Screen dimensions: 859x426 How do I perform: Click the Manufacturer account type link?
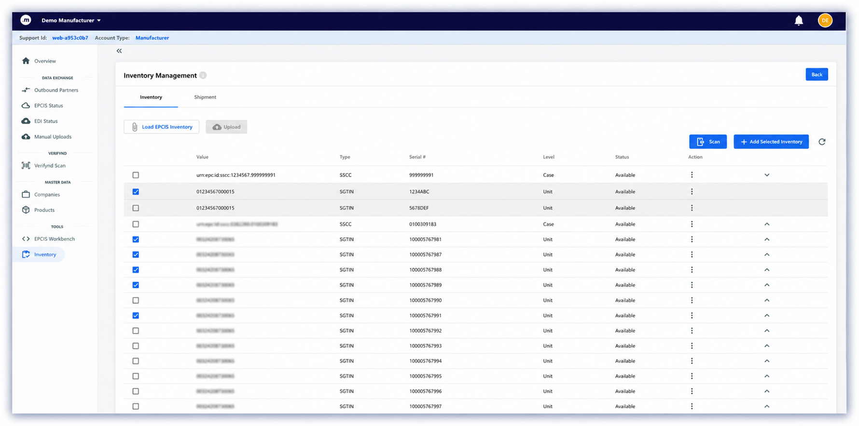pyautogui.click(x=152, y=38)
